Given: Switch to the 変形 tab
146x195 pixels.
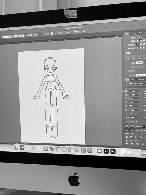Looking at the screenshot, I should [x=127, y=130].
